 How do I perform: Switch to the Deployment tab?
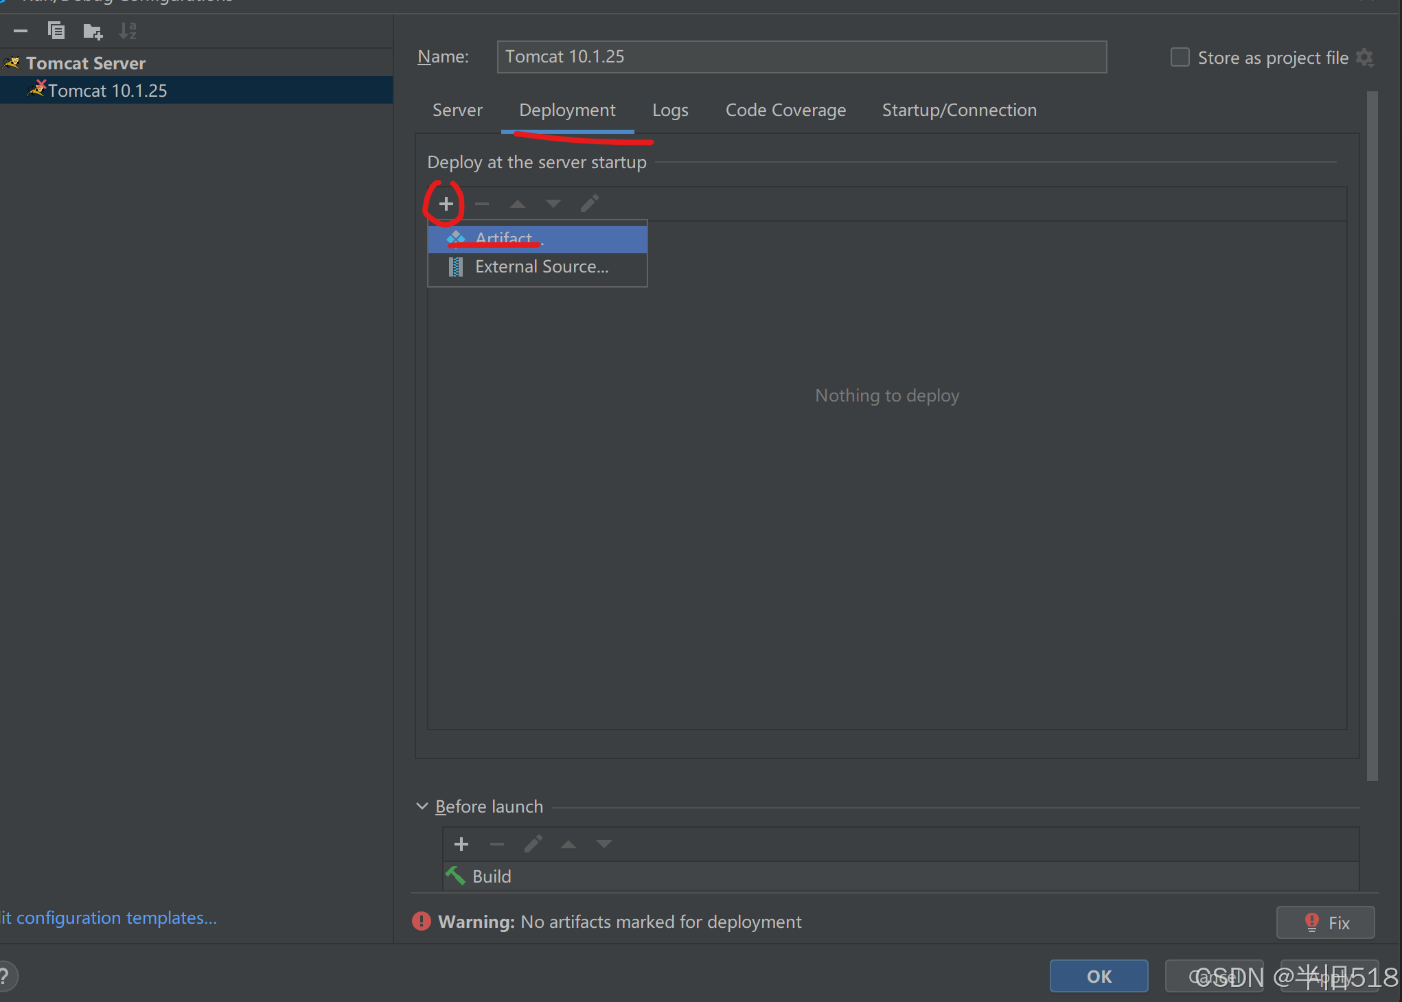point(567,110)
